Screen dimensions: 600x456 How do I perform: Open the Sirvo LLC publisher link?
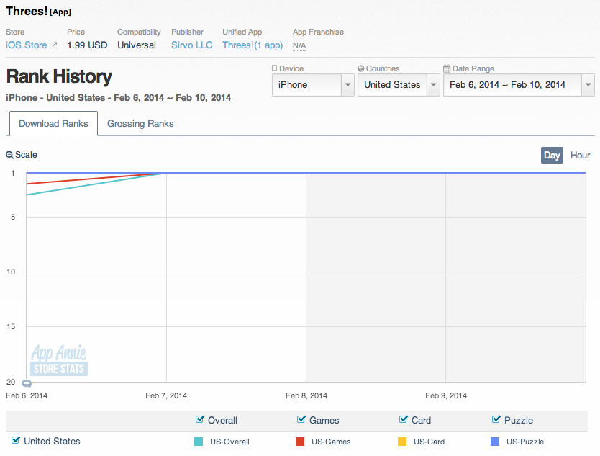191,45
